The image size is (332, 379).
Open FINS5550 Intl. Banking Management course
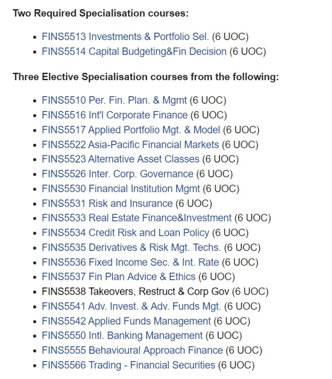coord(122,336)
